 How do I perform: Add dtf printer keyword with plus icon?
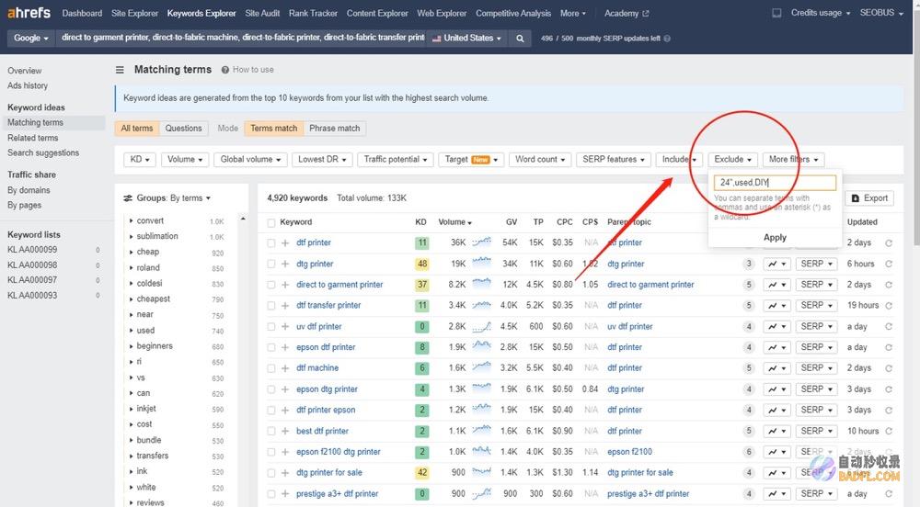coord(285,243)
